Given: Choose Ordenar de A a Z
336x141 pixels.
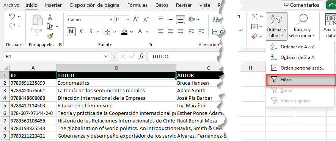Looking at the screenshot, I should coord(300,47).
